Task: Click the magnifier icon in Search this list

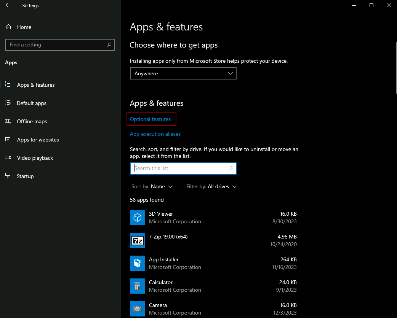Action: click(231, 169)
